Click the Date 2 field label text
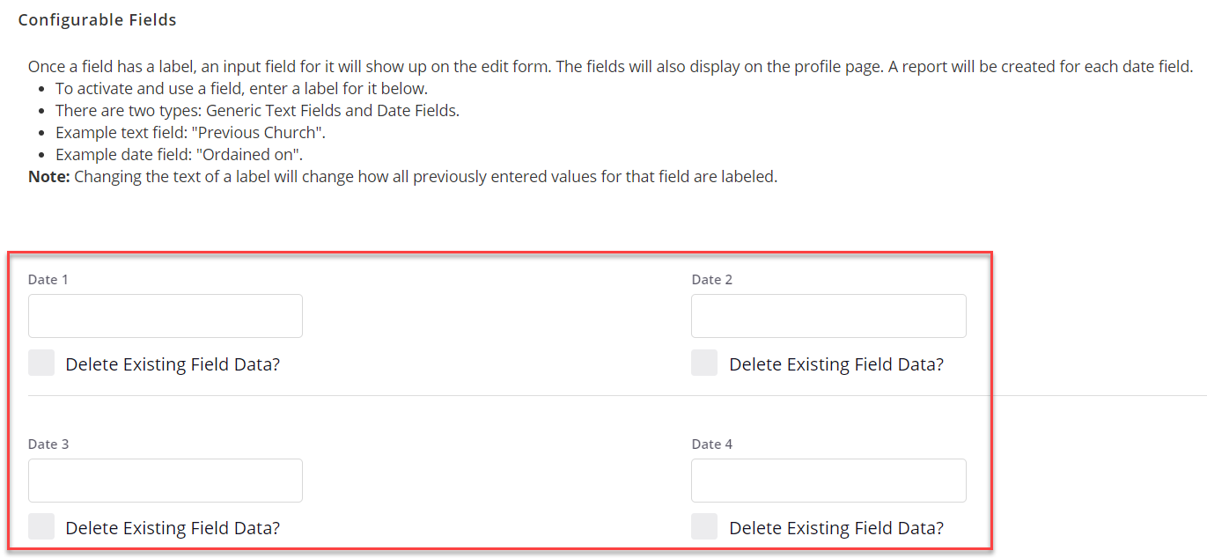Screen dimensions: 1207x558 coord(712,279)
